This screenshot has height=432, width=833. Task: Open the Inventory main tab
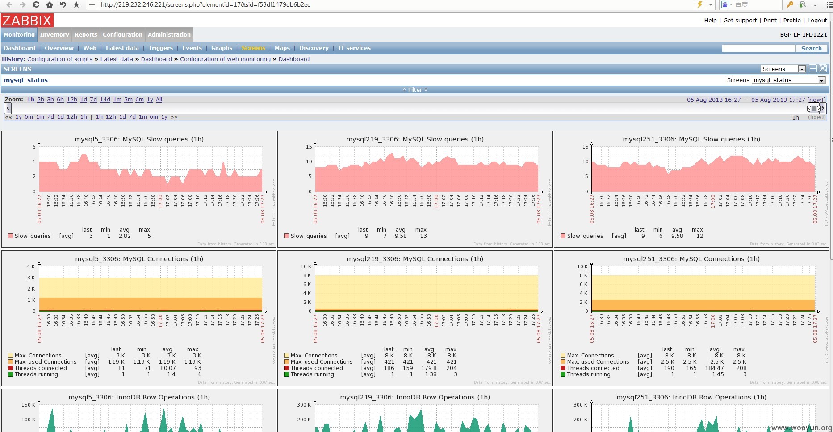point(54,34)
